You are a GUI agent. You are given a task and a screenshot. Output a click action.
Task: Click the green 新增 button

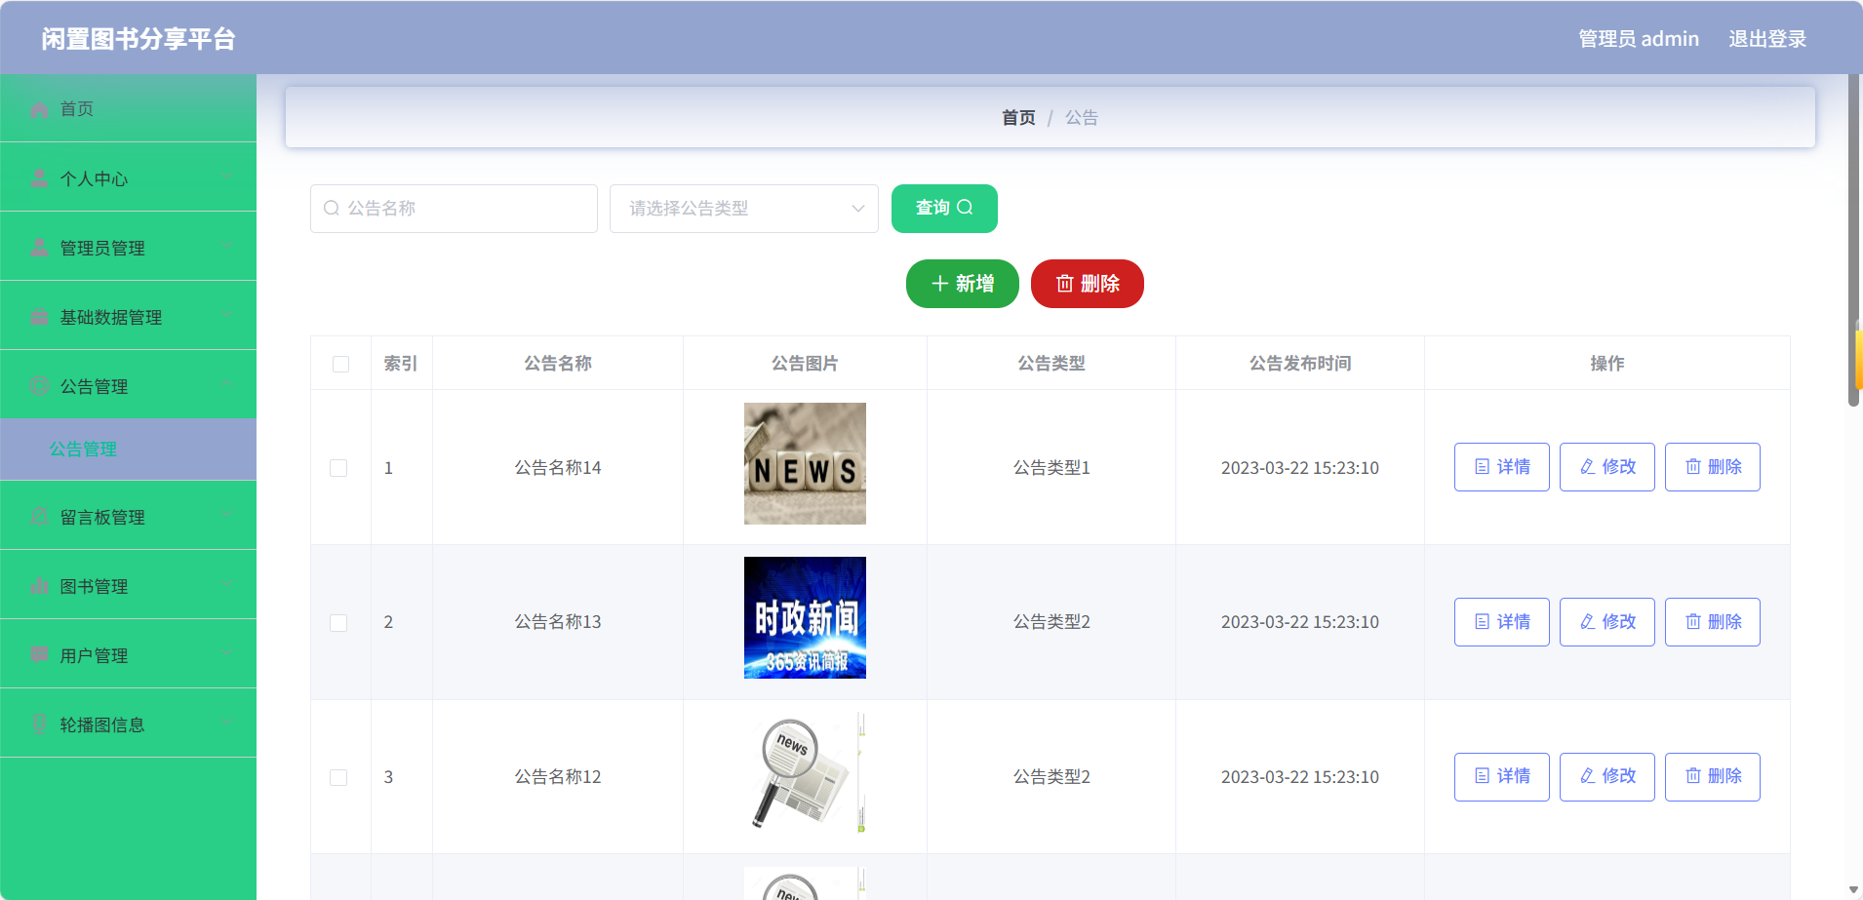click(x=963, y=284)
